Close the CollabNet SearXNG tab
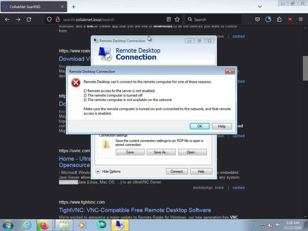This screenshot has height=231, width=308. (x=62, y=7)
